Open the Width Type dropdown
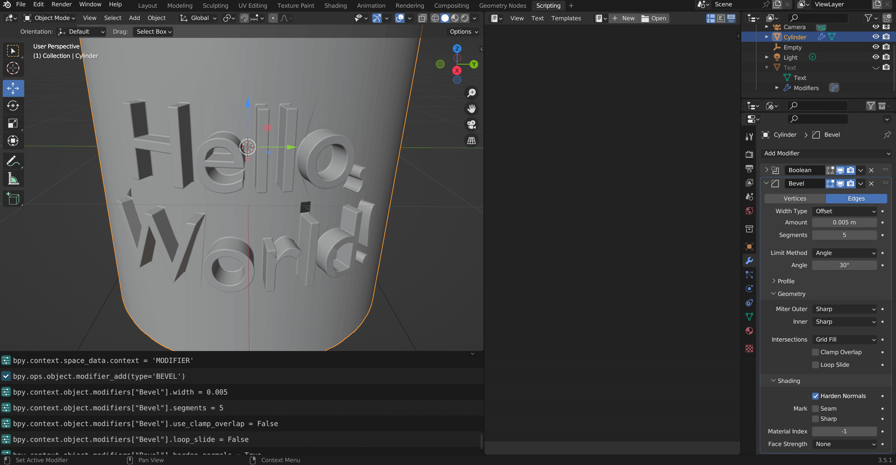This screenshot has height=465, width=896. tap(844, 211)
